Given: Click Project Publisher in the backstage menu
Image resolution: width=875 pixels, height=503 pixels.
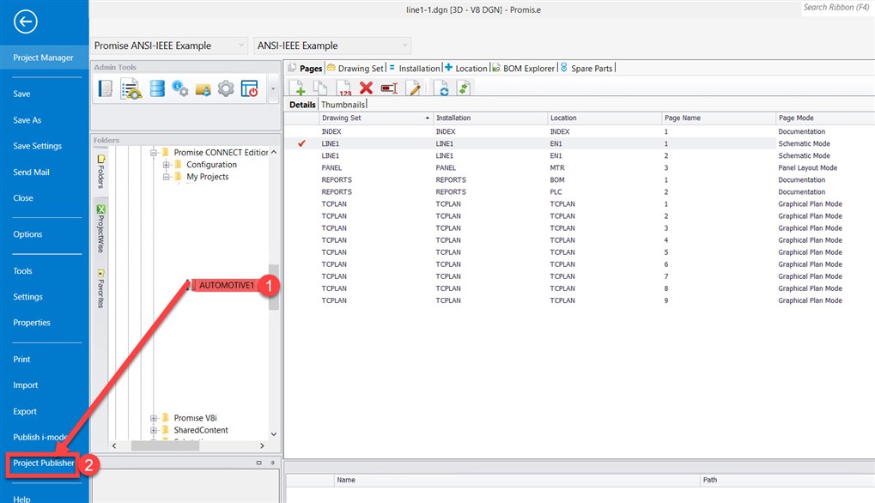Looking at the screenshot, I should pos(44,463).
